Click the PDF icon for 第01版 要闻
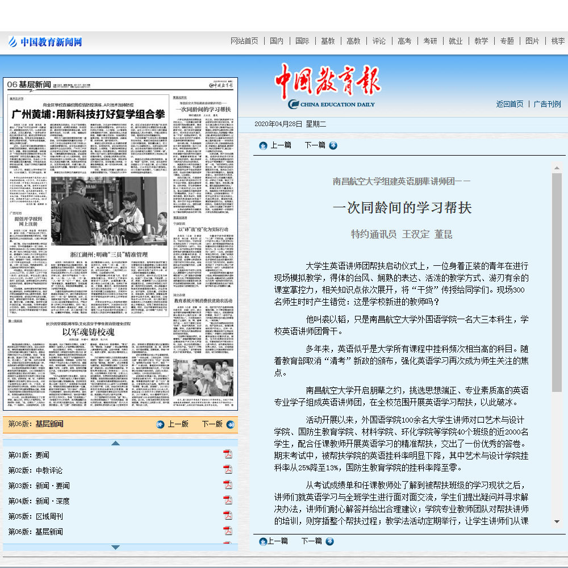The height and width of the screenshot is (568, 568). pyautogui.click(x=229, y=453)
